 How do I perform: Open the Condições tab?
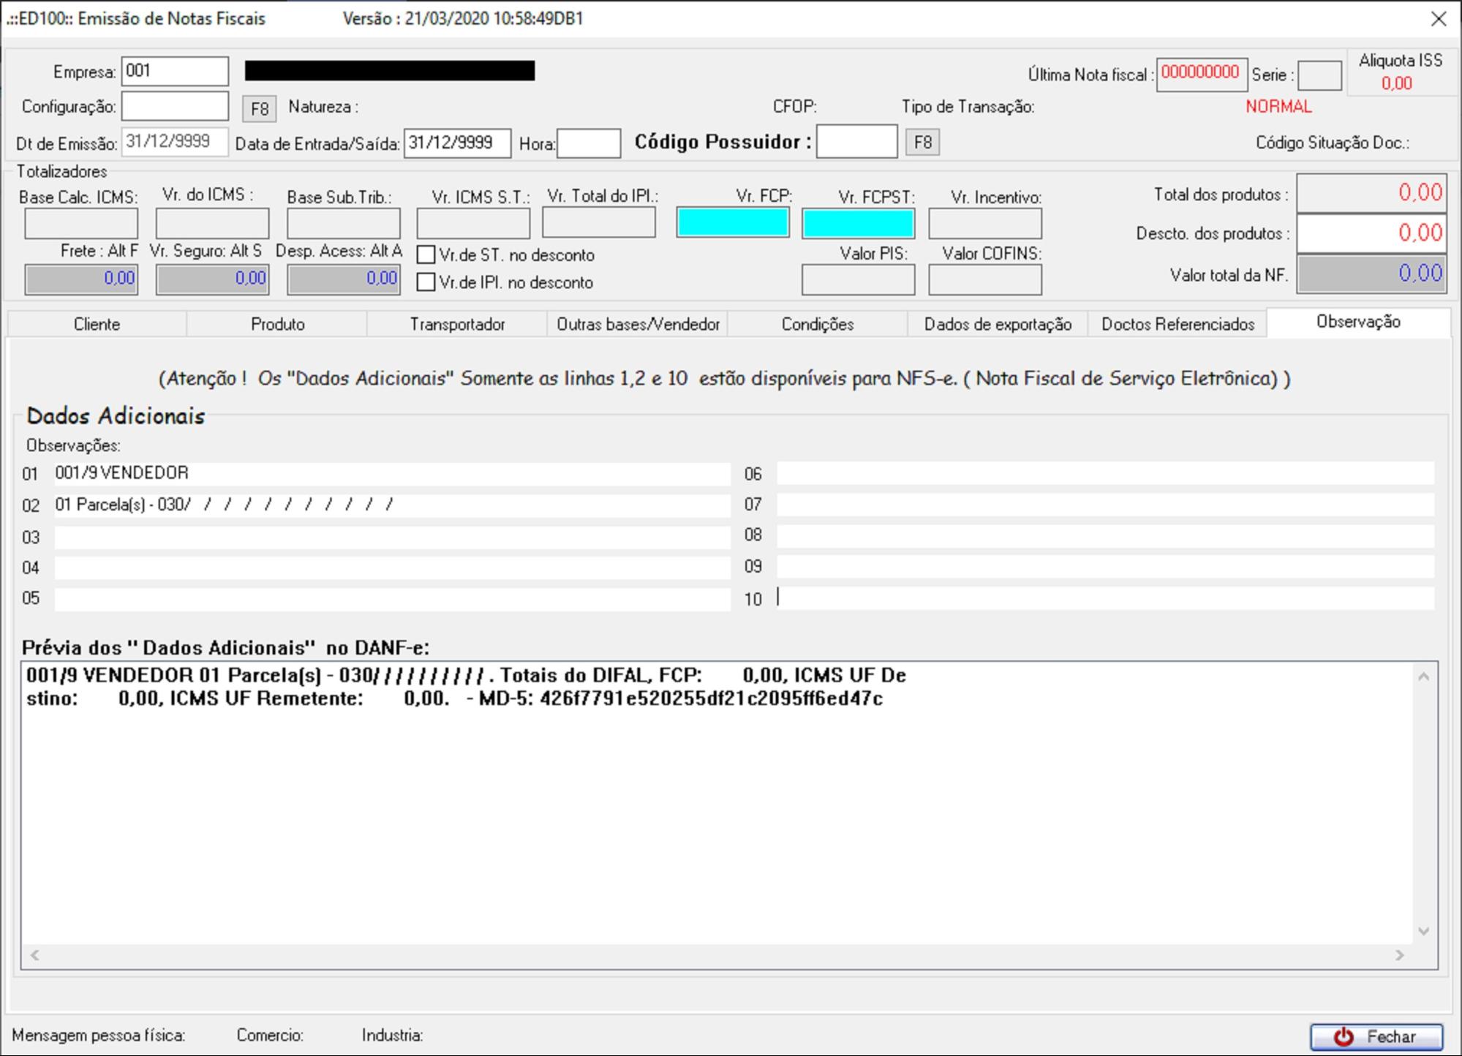coord(817,324)
